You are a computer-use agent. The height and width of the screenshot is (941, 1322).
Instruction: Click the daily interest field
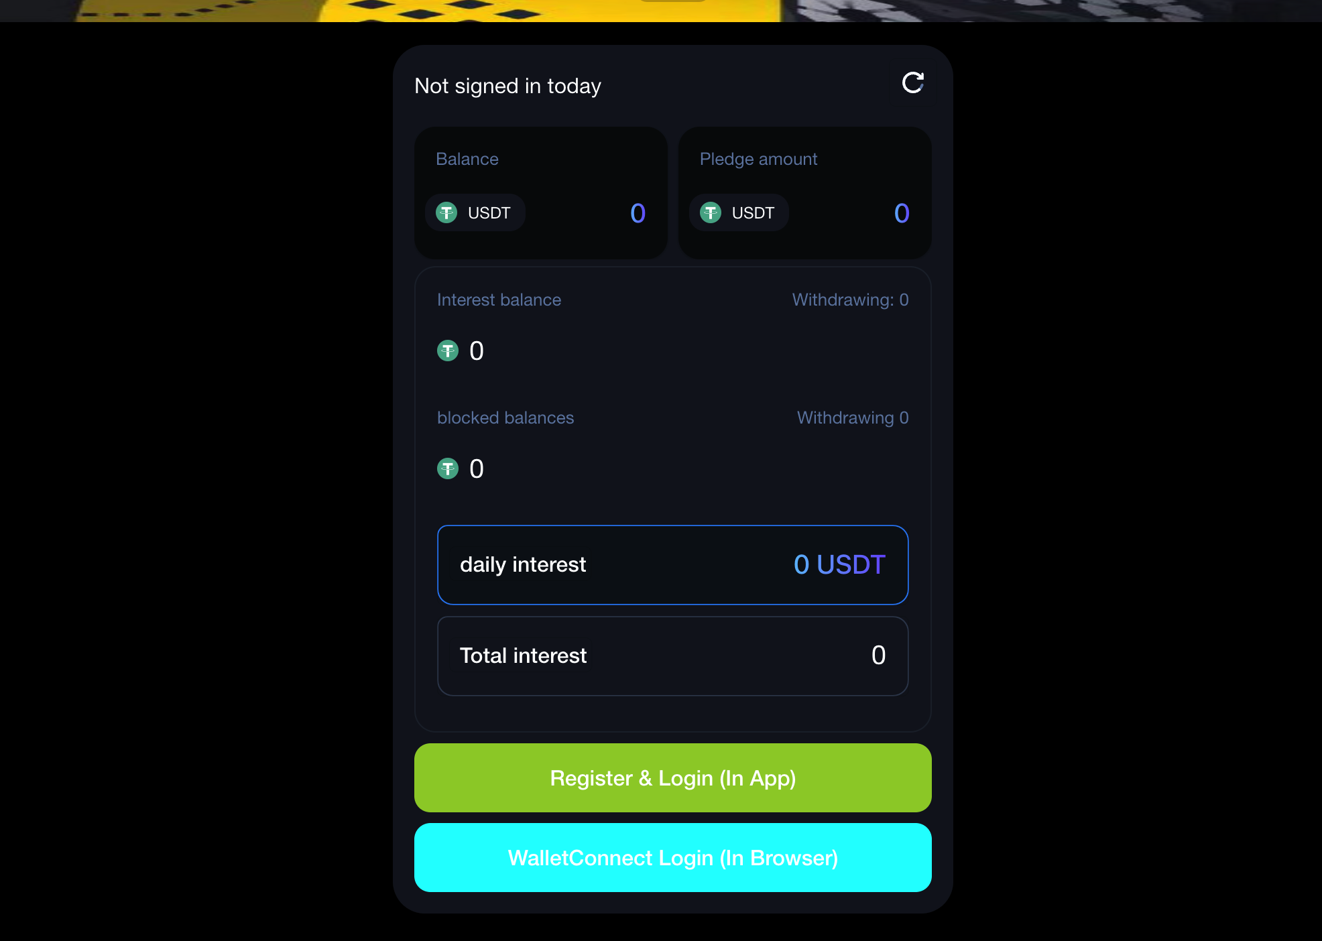point(673,564)
